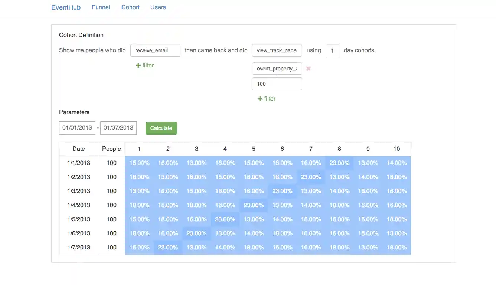Click the receive_email event input
Viewport: 496px width, 285px height.
click(x=155, y=50)
